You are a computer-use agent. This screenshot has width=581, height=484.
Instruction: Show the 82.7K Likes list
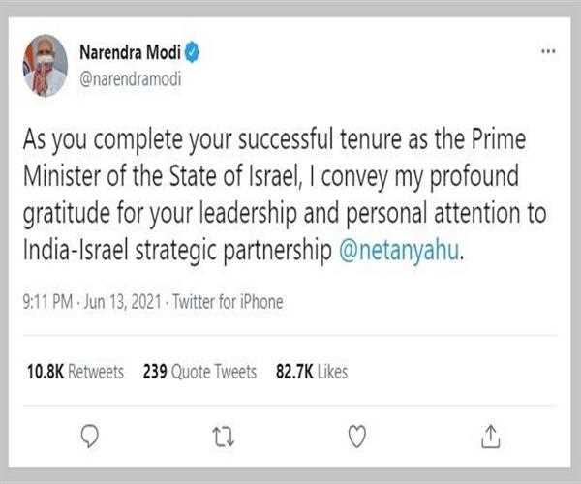tap(312, 372)
